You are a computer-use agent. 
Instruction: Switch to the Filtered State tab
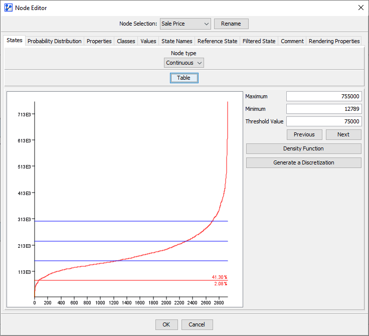point(259,41)
